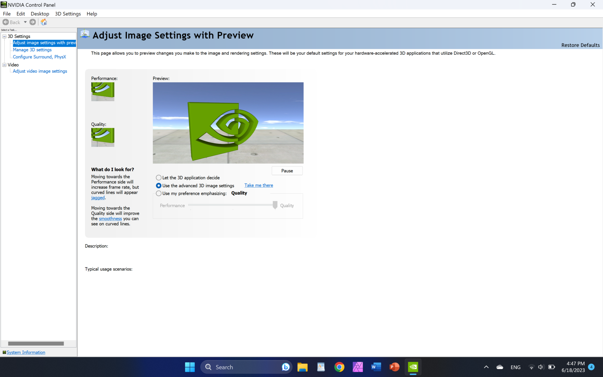Click the Back navigation arrow icon

point(5,22)
